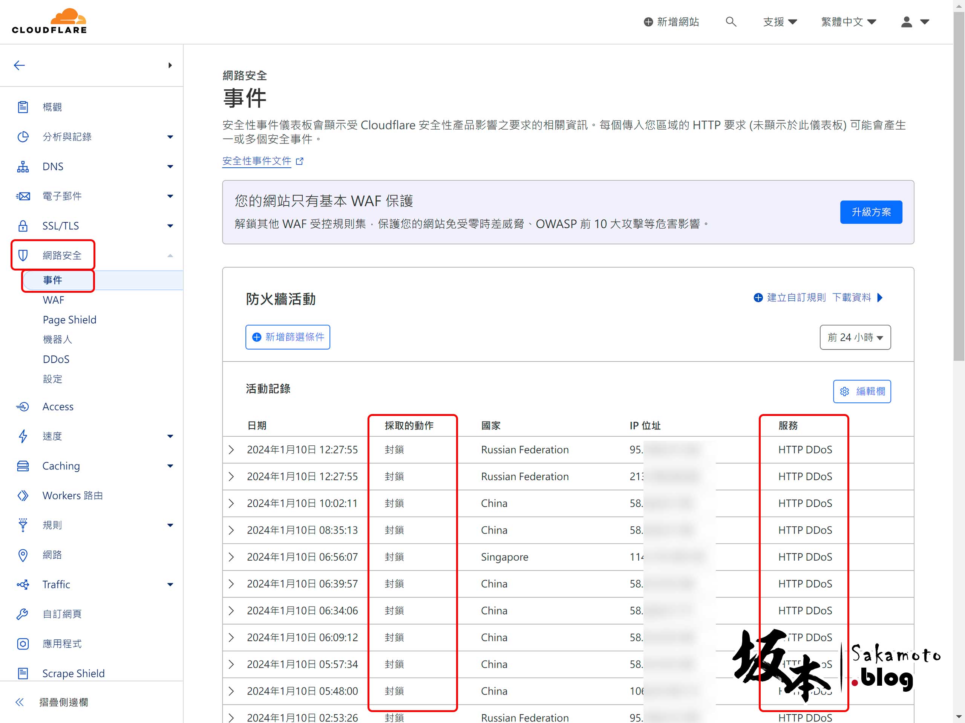Click the IP 位址 column header
Screen dimensions: 965x723
tap(645, 426)
